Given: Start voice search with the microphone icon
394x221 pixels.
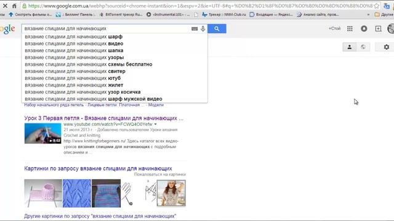Looking at the screenshot, I should pos(203,29).
